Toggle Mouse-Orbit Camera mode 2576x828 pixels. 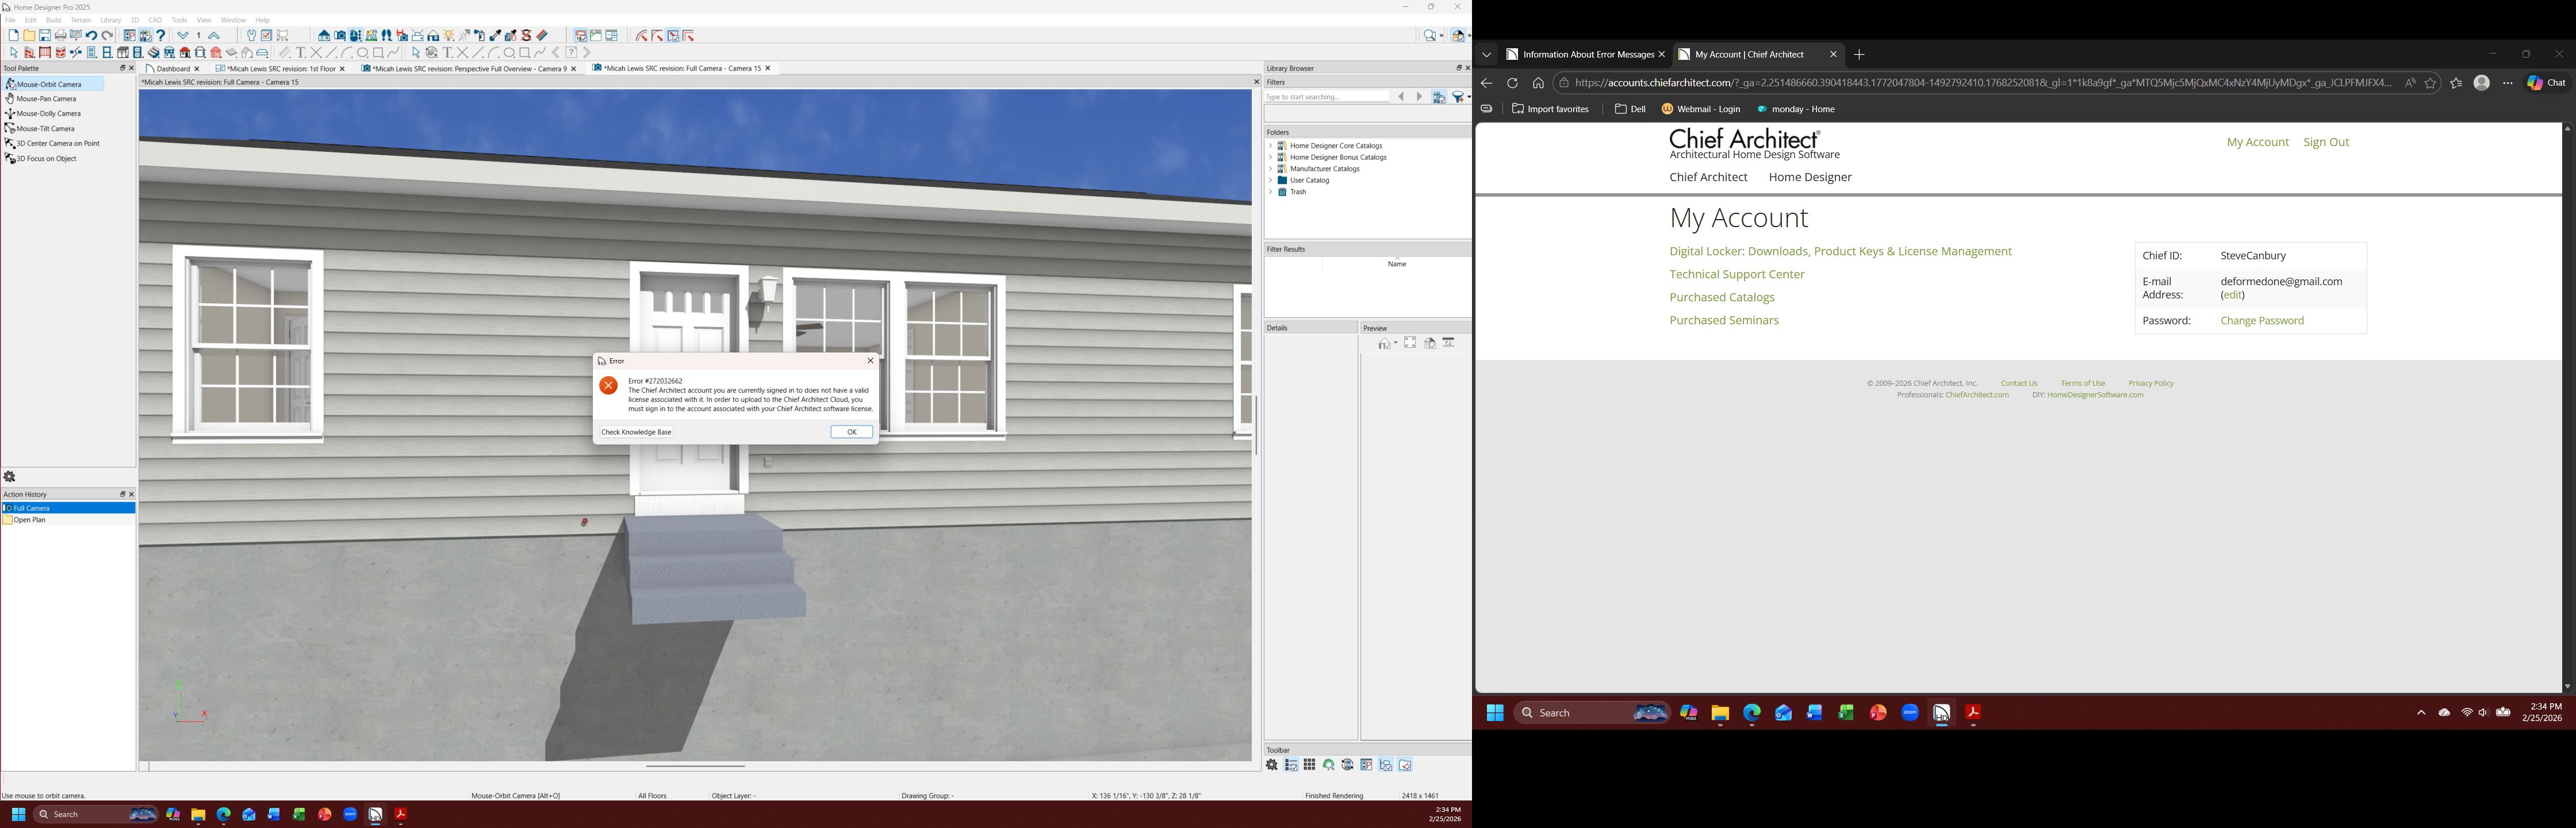point(48,84)
